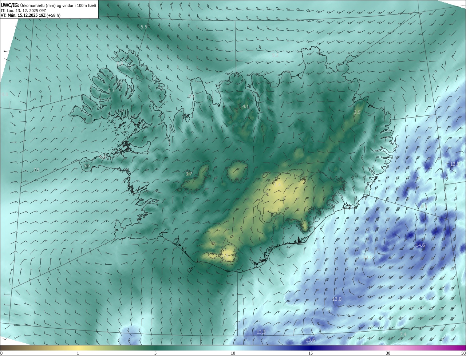Click the 7.4 value label in the bottom right corner
The image size is (466, 356).
click(403, 335)
